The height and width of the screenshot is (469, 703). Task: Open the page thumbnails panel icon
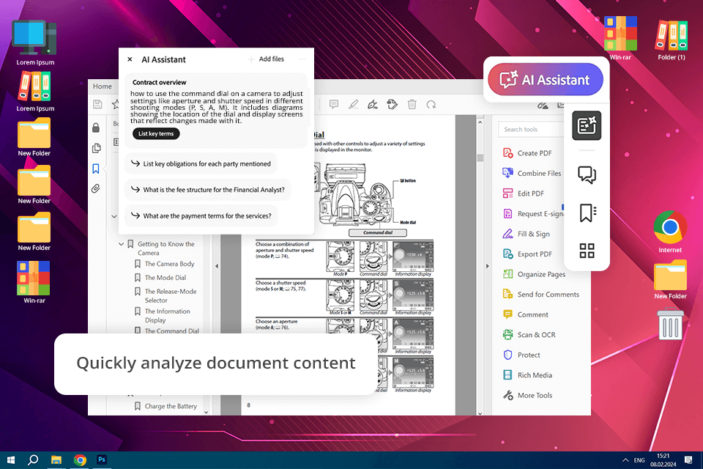pyautogui.click(x=96, y=148)
